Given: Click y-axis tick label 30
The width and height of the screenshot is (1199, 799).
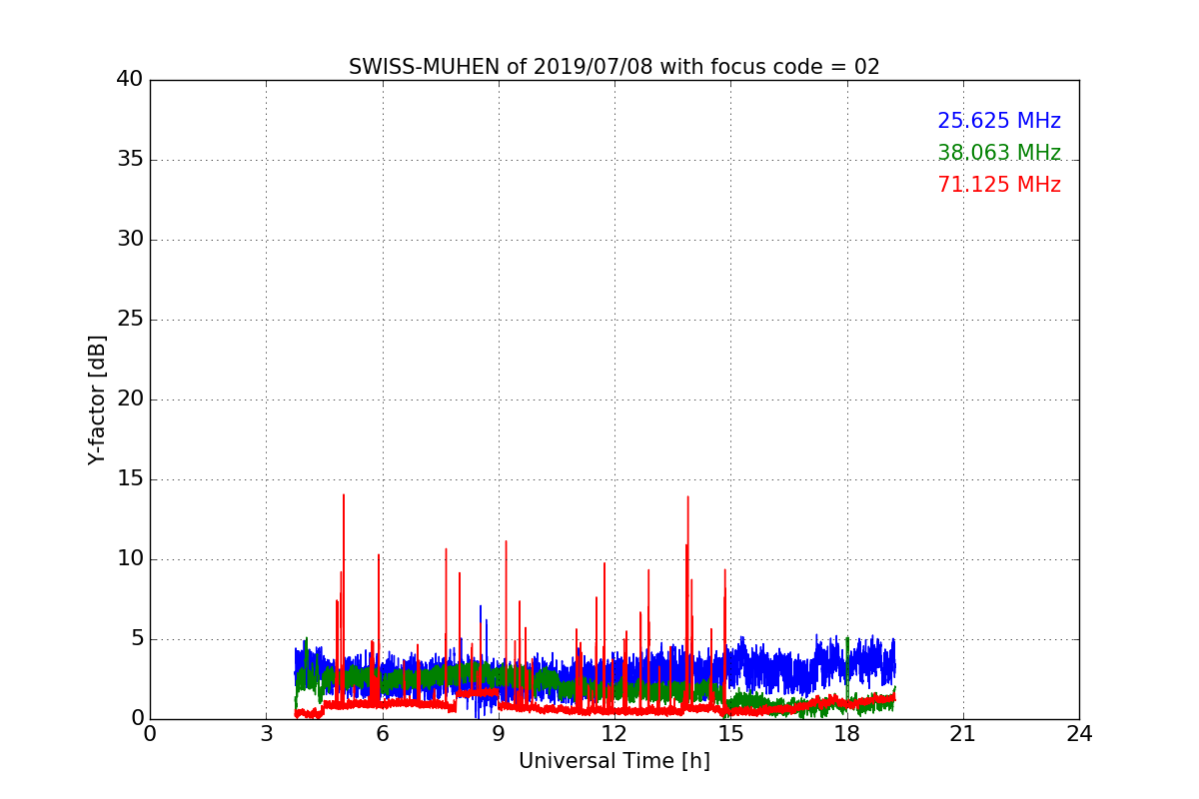Looking at the screenshot, I should click(130, 239).
